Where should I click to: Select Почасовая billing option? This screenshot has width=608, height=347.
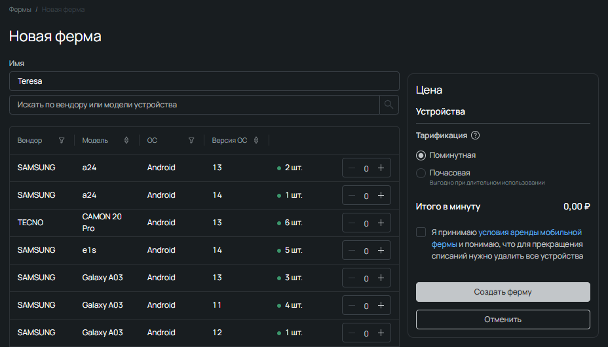[421, 173]
